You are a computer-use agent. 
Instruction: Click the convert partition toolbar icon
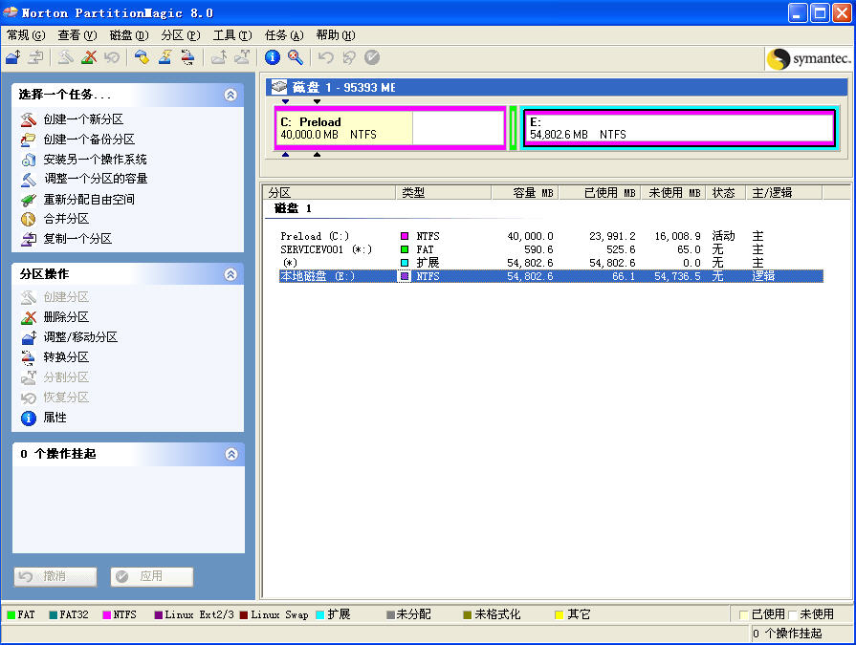[x=187, y=57]
